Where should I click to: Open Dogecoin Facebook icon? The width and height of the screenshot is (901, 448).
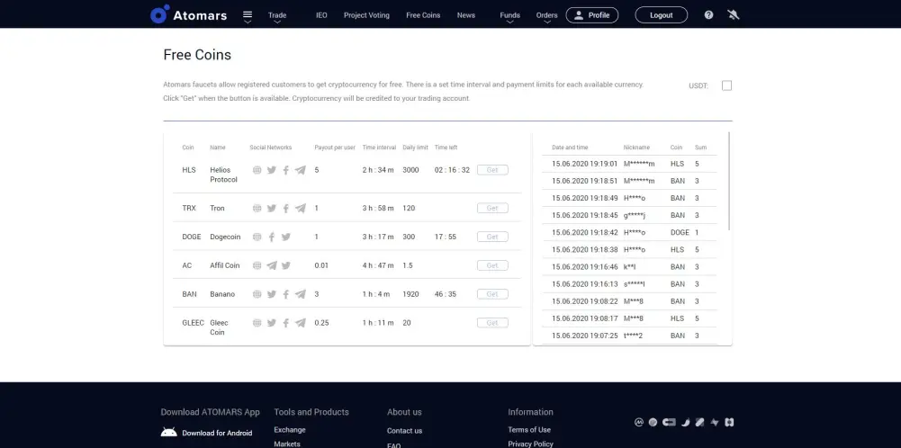[272, 237]
